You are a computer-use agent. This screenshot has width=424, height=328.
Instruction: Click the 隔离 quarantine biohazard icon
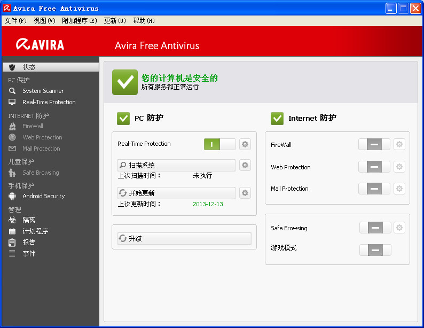click(12, 220)
